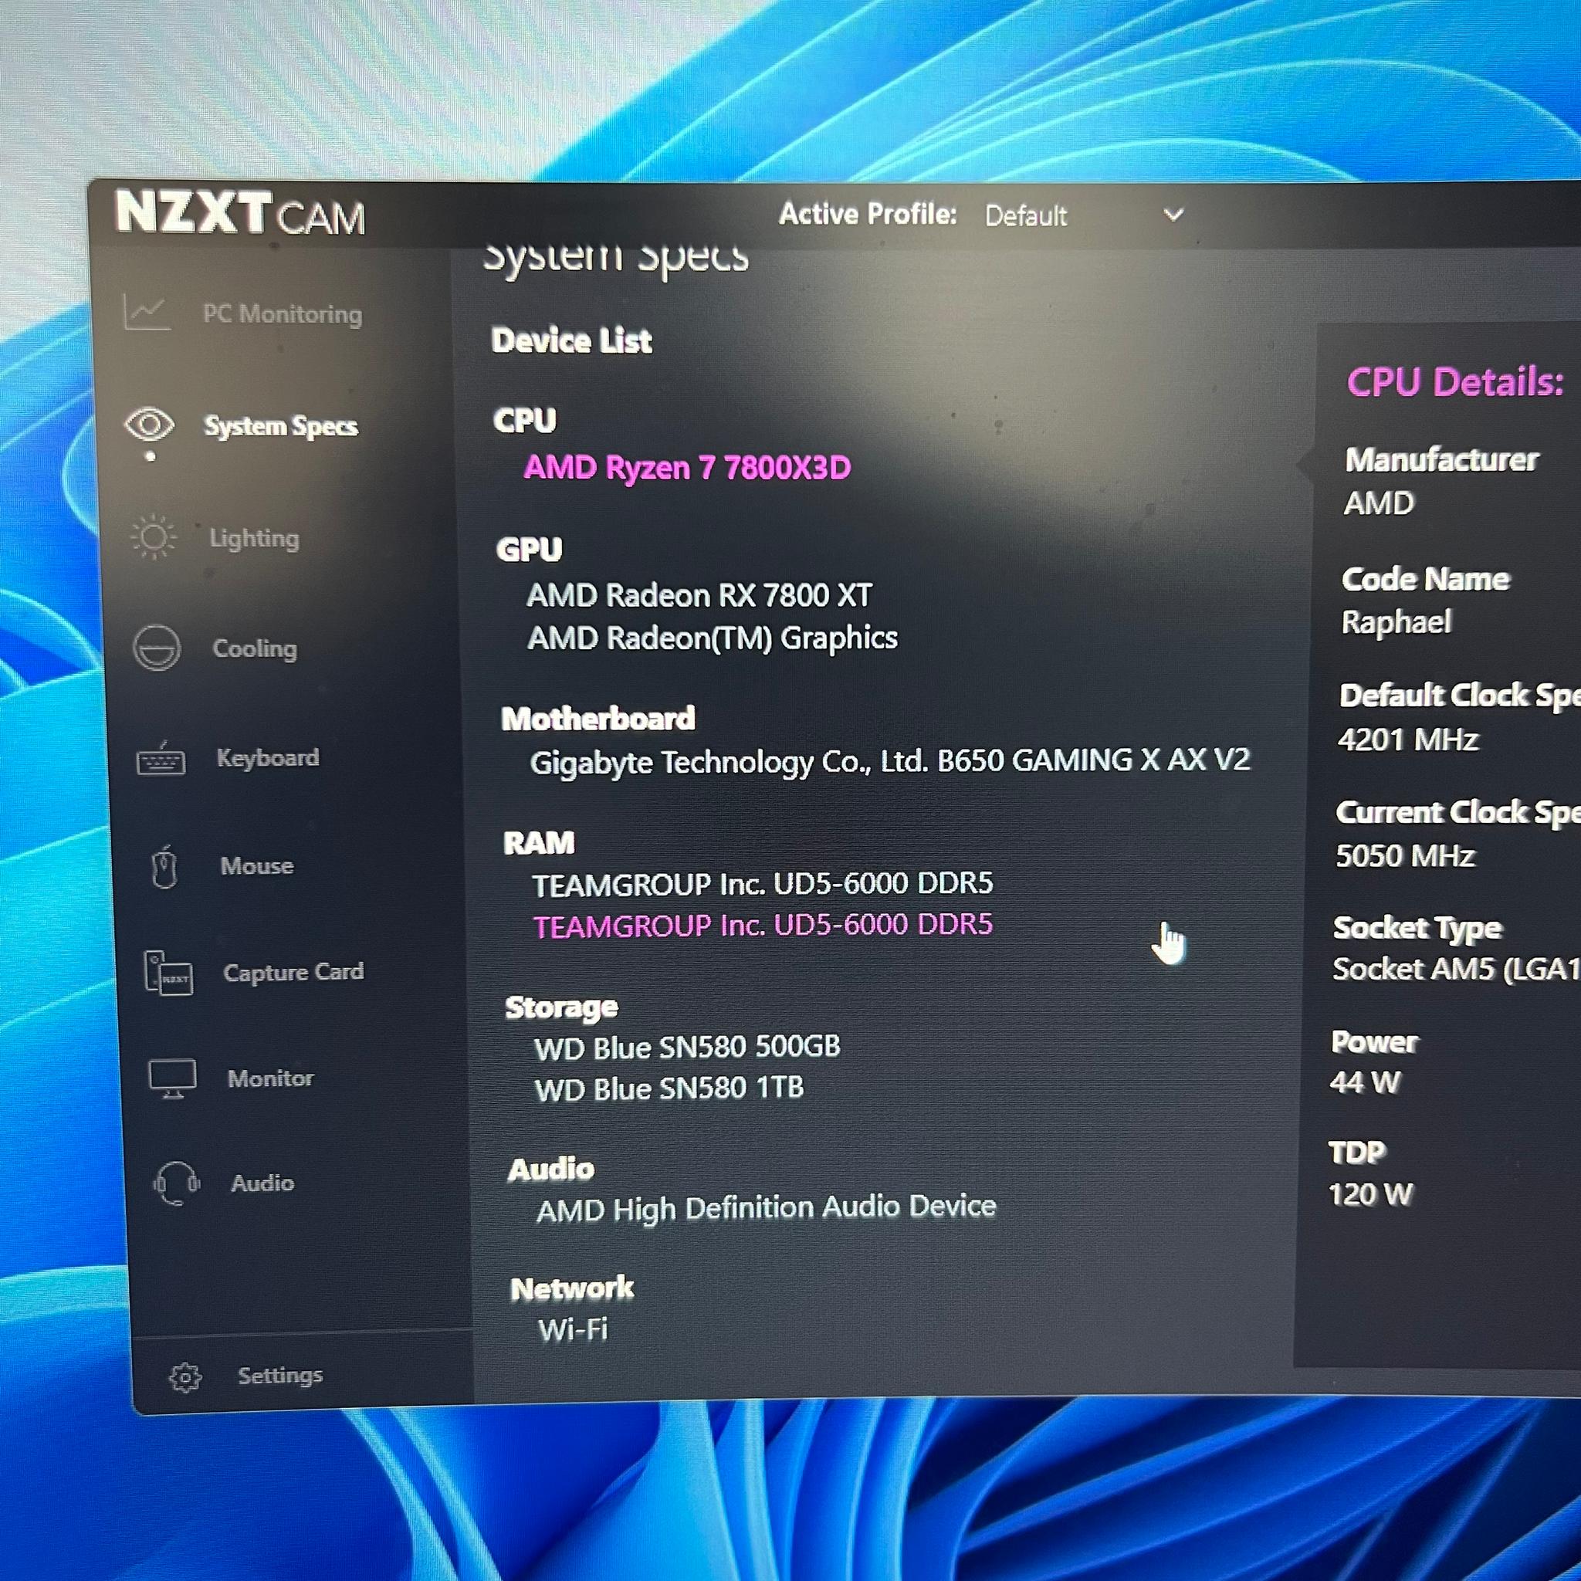The image size is (1581, 1581).
Task: Click the RAM category heading
Action: (x=540, y=843)
